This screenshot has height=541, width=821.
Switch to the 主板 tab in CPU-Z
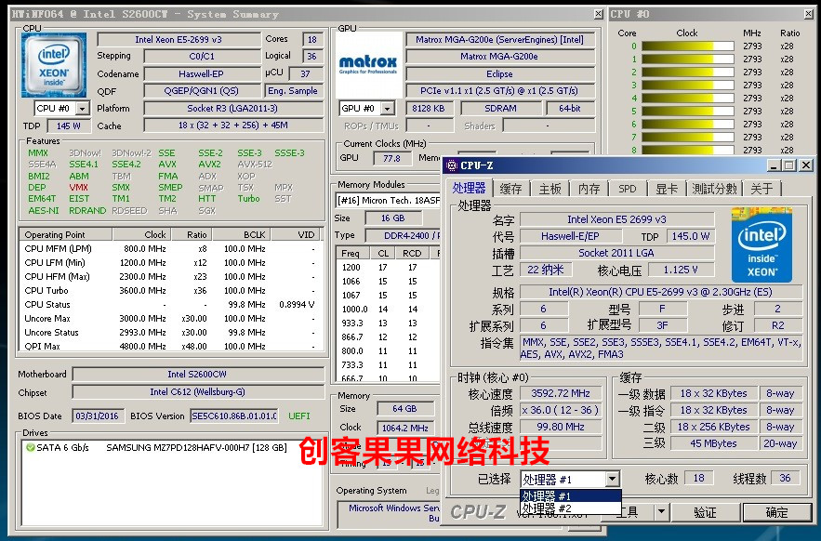click(550, 189)
